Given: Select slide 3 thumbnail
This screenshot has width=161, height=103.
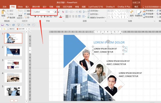Looking at the screenshot, I should pos(13,64).
